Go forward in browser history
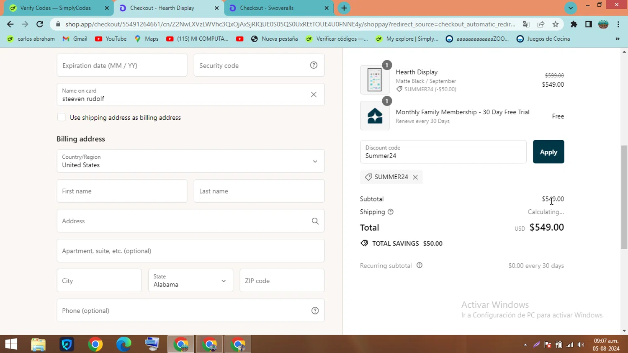This screenshot has height=353, width=628. pos(25,24)
